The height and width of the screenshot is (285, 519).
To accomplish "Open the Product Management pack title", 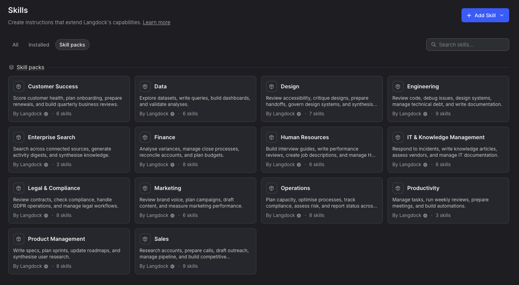I will tap(57, 239).
